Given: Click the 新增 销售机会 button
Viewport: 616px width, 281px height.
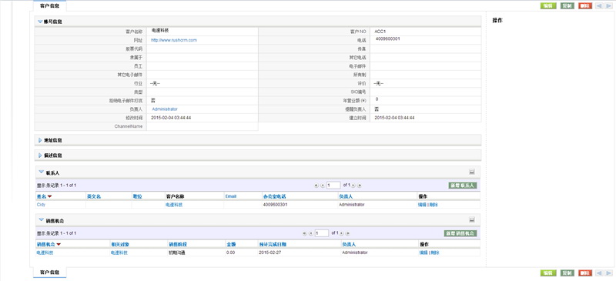Looking at the screenshot, I should click(x=460, y=233).
